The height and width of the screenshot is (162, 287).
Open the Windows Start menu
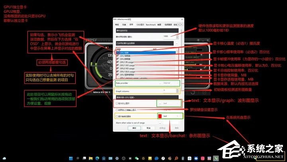pos(71,158)
